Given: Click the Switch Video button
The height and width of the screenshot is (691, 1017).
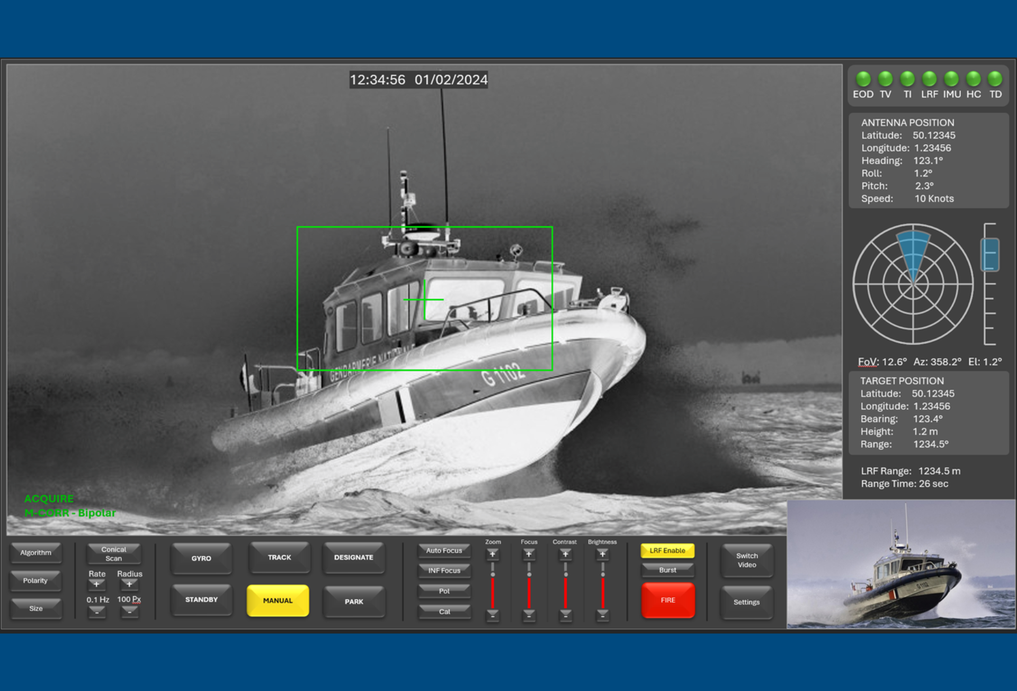Looking at the screenshot, I should click(746, 560).
